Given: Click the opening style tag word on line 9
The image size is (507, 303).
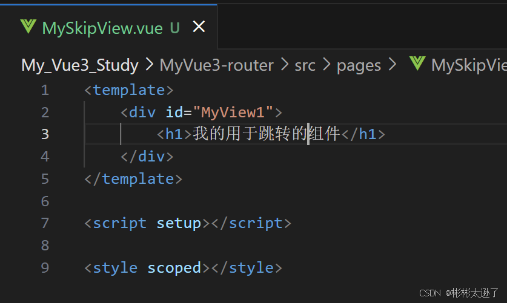Looking at the screenshot, I should (115, 268).
